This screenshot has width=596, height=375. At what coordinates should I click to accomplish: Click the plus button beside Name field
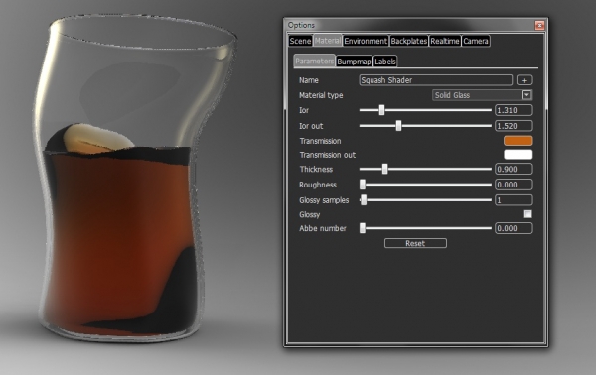[x=524, y=80]
